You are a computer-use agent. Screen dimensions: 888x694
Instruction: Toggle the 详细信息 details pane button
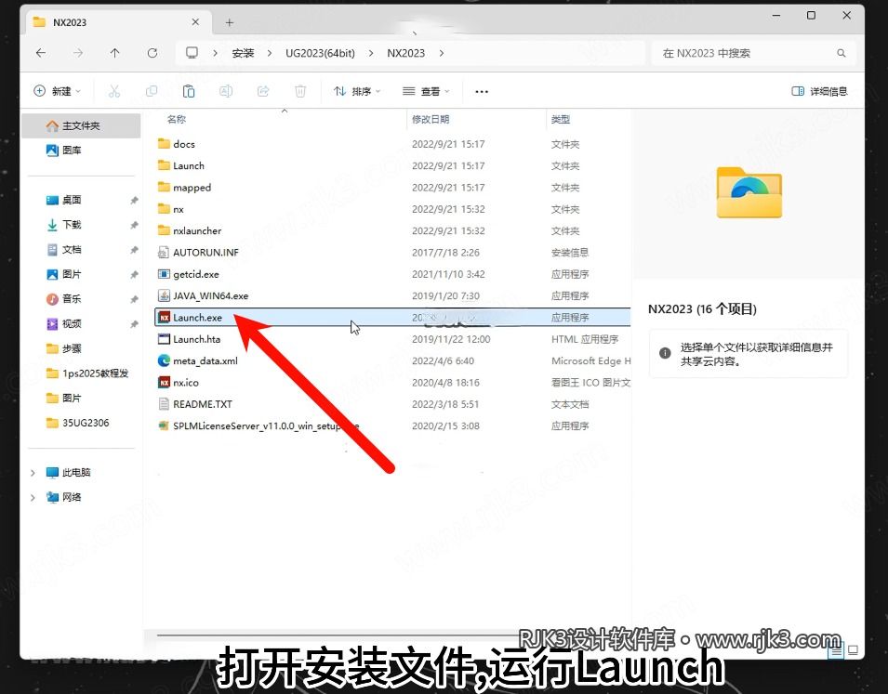[x=819, y=91]
